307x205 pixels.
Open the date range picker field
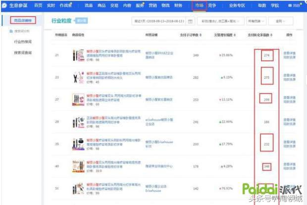pyautogui.click(x=163, y=21)
